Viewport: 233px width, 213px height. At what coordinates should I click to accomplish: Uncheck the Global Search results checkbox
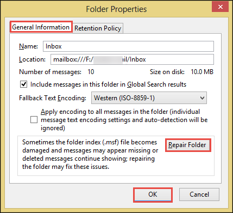point(24,84)
